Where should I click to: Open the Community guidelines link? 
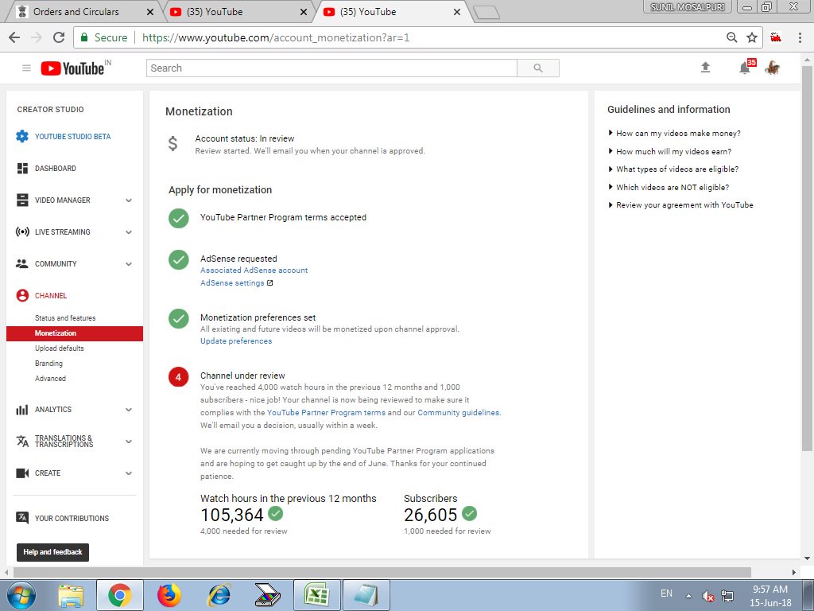pyautogui.click(x=459, y=413)
